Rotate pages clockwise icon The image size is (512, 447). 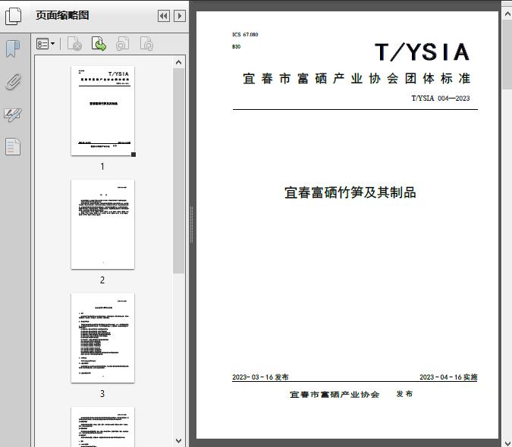[x=146, y=44]
